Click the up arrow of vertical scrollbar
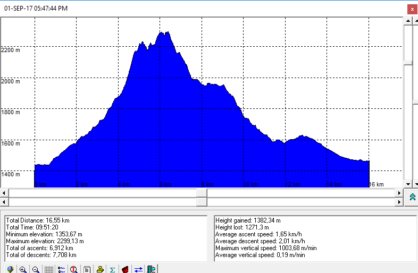Image resolution: width=418 pixels, height=273 pixels. [407, 21]
